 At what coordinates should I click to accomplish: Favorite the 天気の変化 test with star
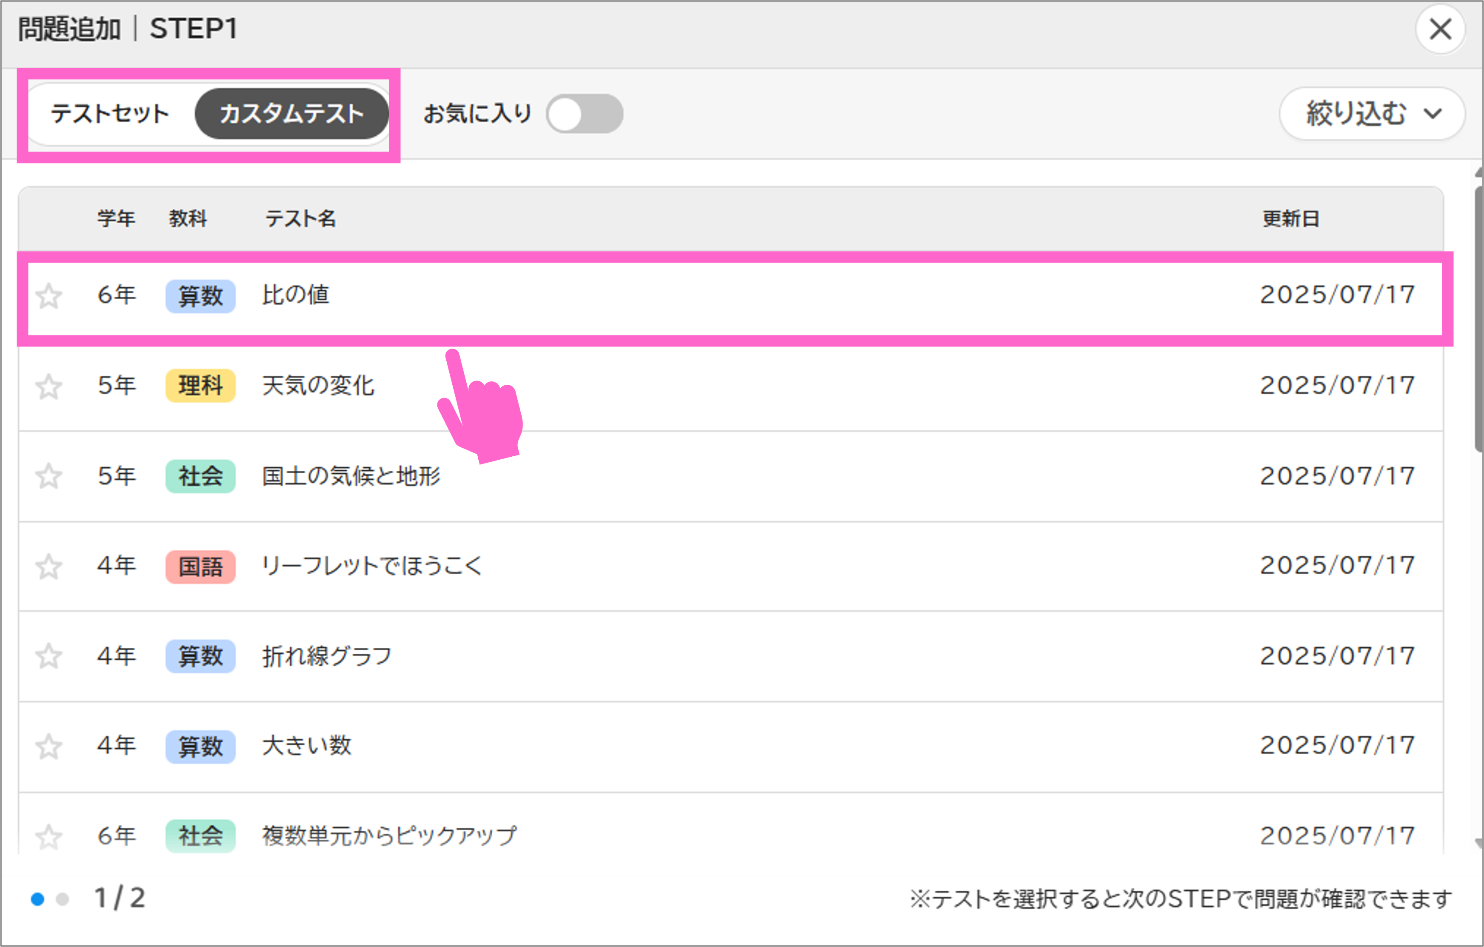[49, 386]
